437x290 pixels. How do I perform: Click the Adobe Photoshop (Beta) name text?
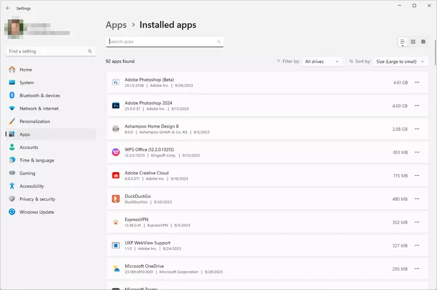tap(149, 80)
